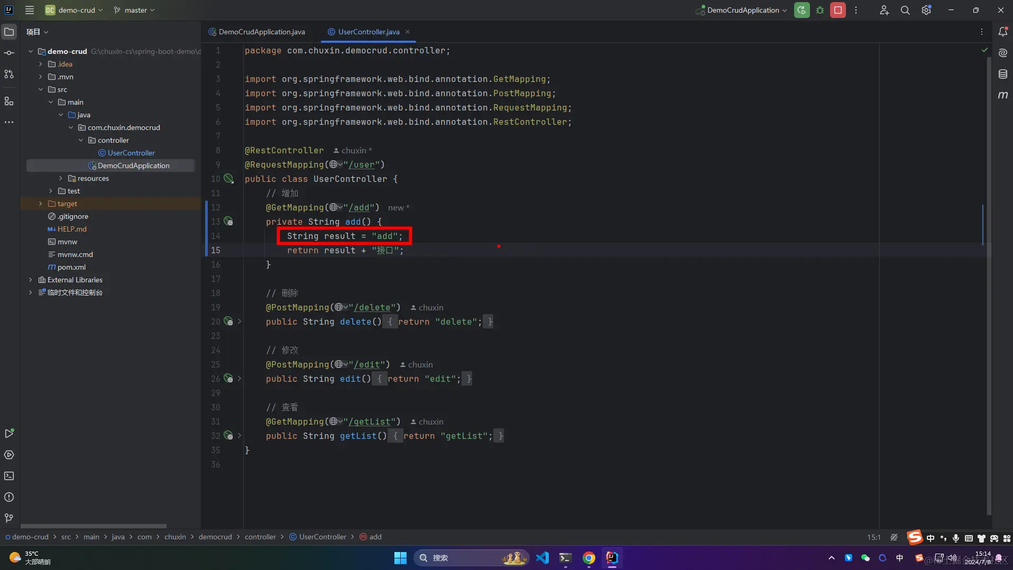Open the Run tool window
The image size is (1013, 570).
click(x=9, y=434)
